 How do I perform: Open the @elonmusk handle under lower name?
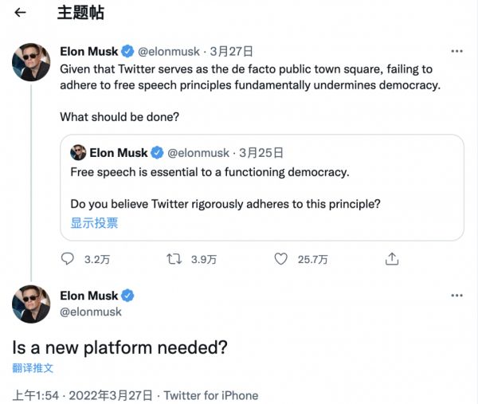(x=91, y=312)
